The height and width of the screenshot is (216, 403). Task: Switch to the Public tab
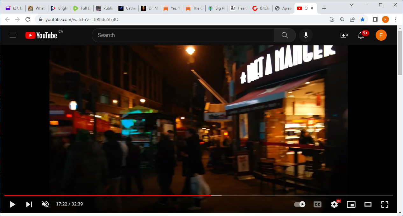tap(104, 8)
